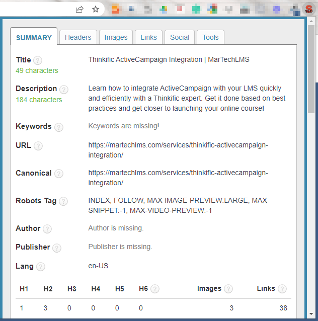Bookmark this page with the star icon

[96, 9]
